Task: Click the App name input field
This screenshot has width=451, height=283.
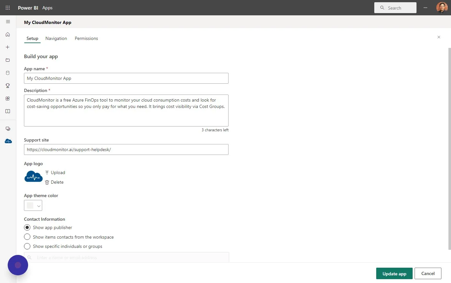Action: 126,78
